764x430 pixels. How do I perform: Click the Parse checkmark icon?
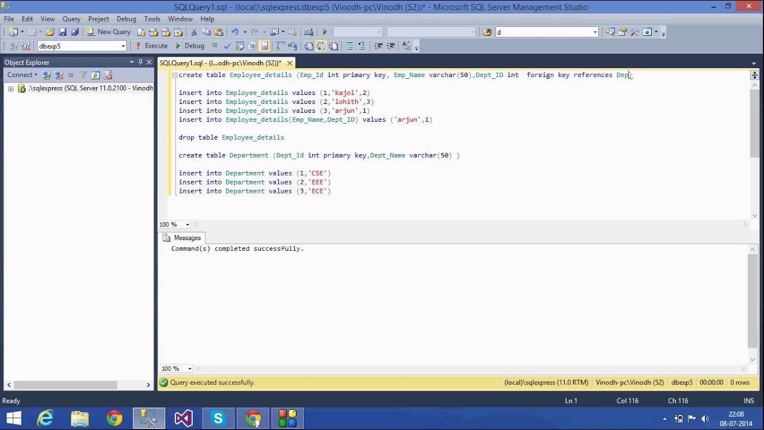[x=227, y=45]
